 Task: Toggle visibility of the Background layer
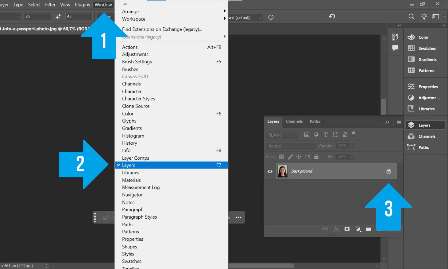[270, 171]
